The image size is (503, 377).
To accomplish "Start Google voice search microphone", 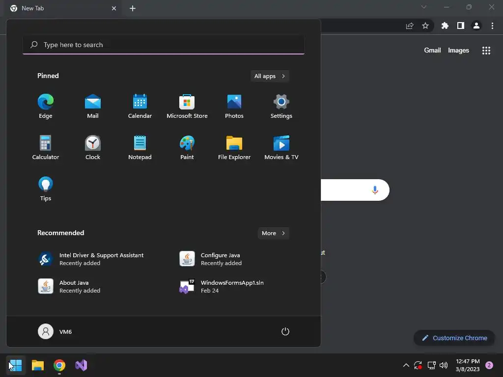I will pos(375,190).
